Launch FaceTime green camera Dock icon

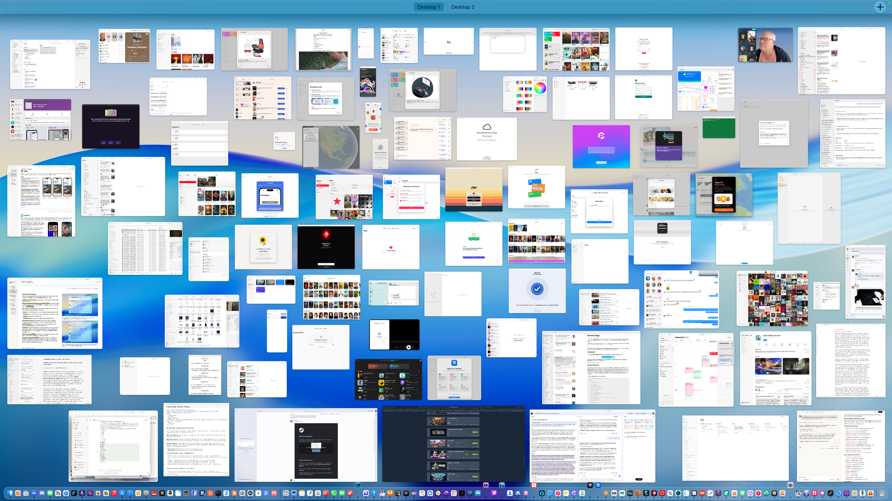(342, 493)
